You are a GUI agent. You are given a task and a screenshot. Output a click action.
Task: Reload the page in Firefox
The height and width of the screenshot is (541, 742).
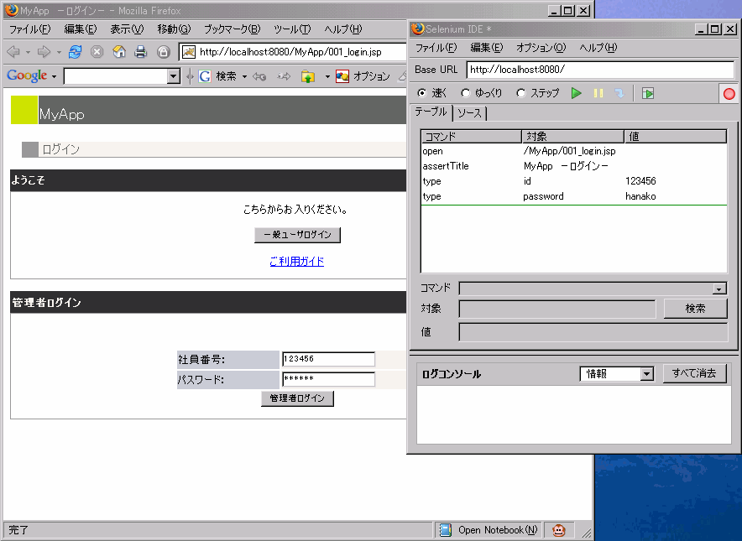click(75, 51)
